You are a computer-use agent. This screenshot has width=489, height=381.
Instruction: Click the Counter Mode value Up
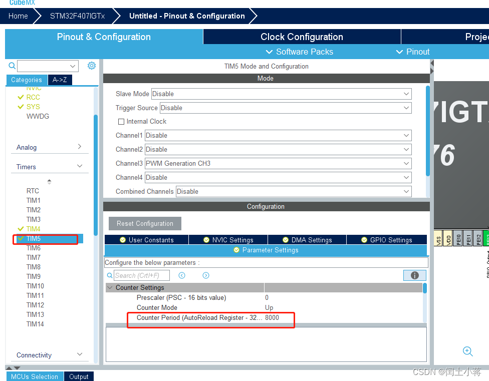[x=269, y=307]
